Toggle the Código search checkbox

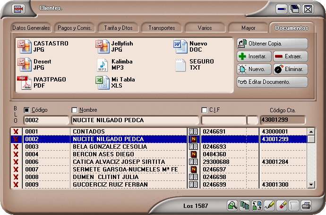coord(26,110)
